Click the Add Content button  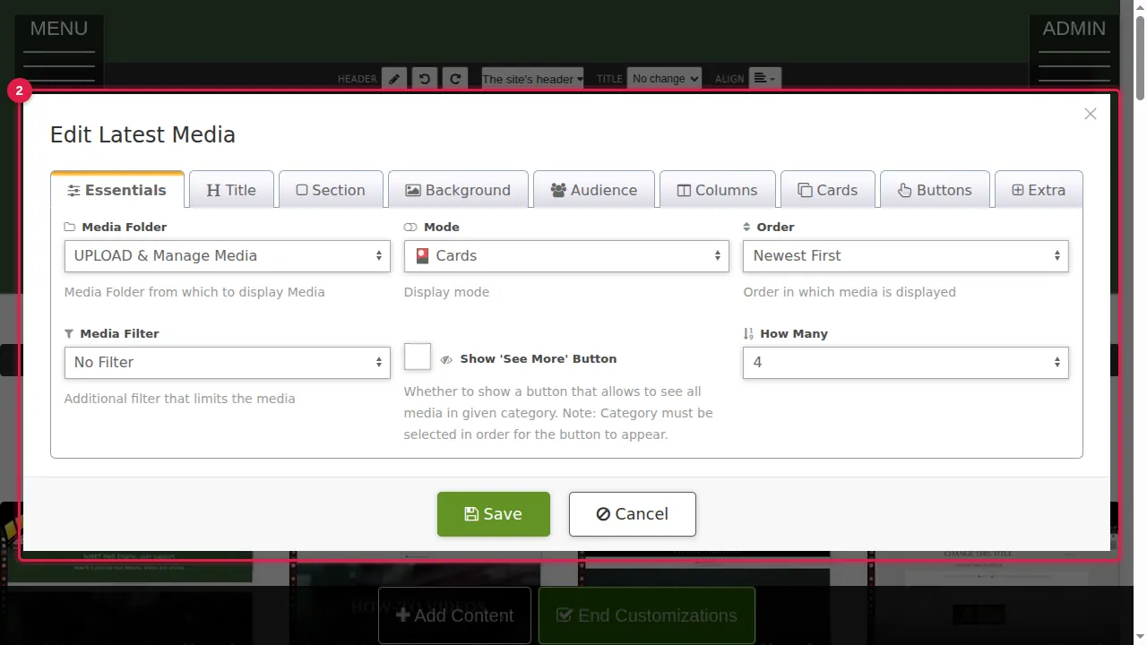coord(455,615)
